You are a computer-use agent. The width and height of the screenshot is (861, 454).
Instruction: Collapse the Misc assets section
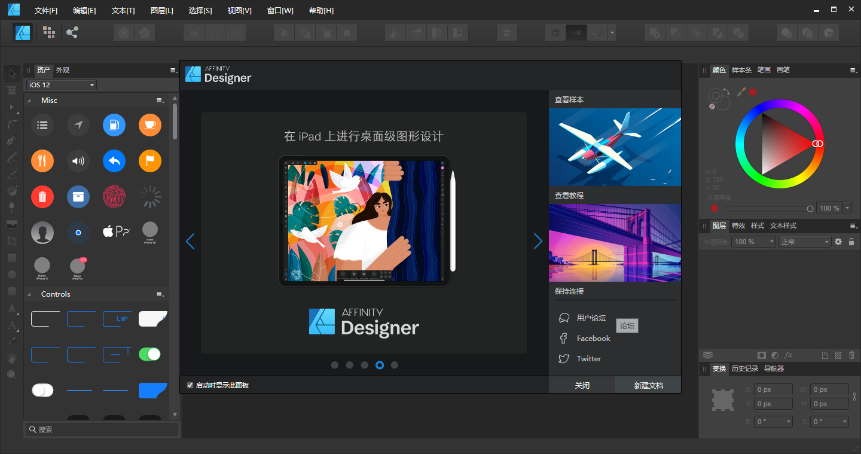tap(29, 100)
